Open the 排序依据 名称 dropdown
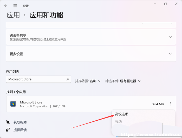This screenshot has width=182, height=138. 88,81
